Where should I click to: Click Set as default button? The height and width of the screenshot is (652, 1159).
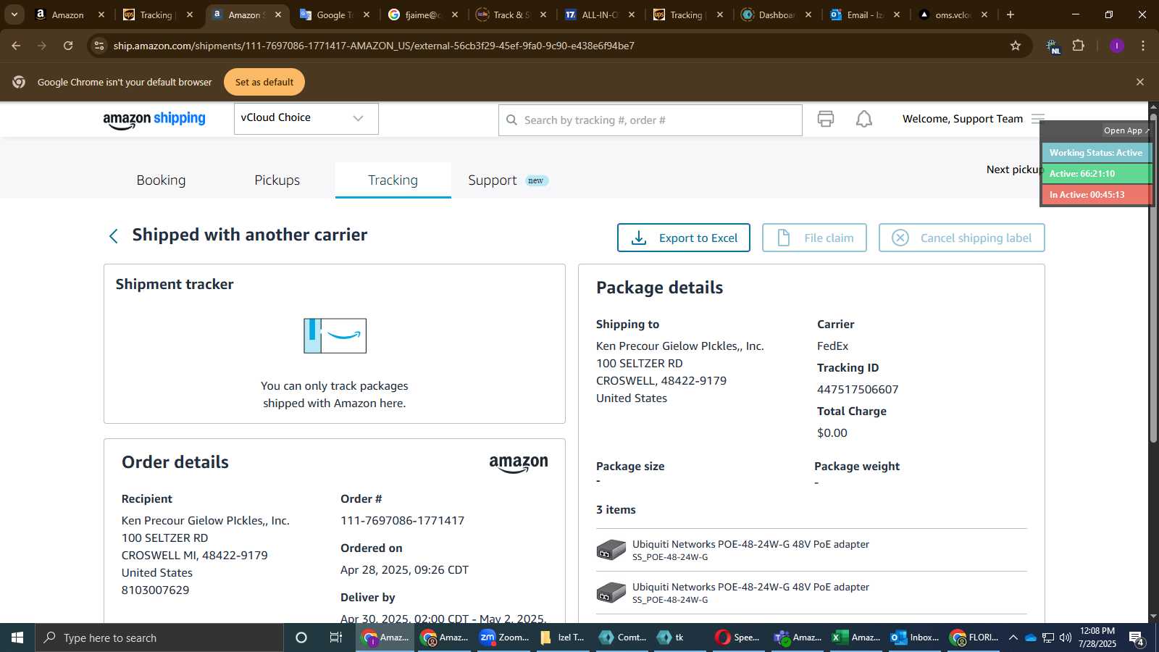pyautogui.click(x=264, y=82)
